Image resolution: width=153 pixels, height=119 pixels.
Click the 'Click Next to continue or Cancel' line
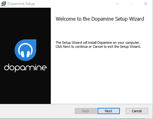(79, 47)
